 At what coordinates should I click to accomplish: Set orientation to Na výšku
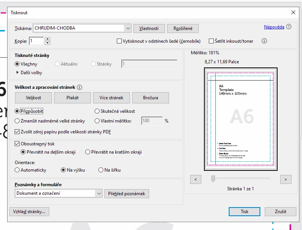click(63, 170)
